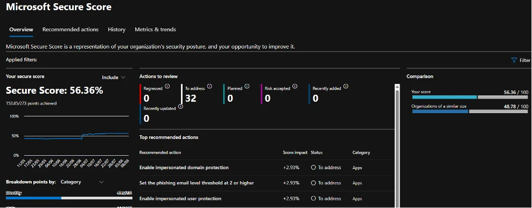532x208 pixels.
Task: Click the 56.36 / 100 score value
Action: click(x=516, y=92)
